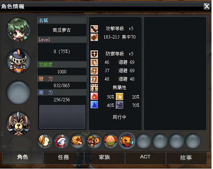Choose the red Santa-hat pet icon
Image resolution: width=213 pixels, height=169 pixels.
(61, 141)
